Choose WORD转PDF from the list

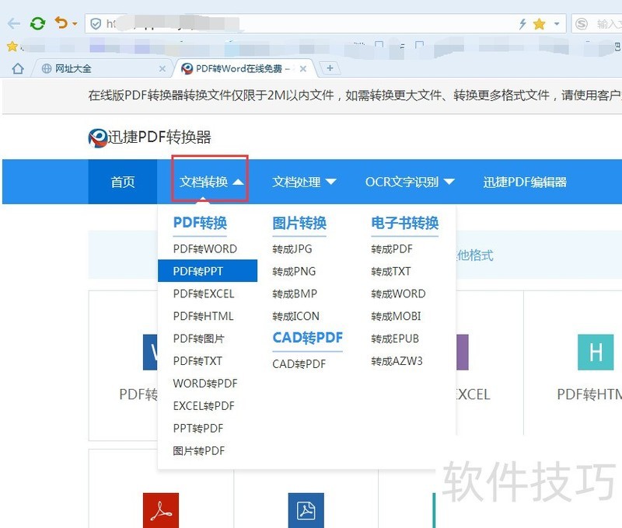pyautogui.click(x=205, y=384)
